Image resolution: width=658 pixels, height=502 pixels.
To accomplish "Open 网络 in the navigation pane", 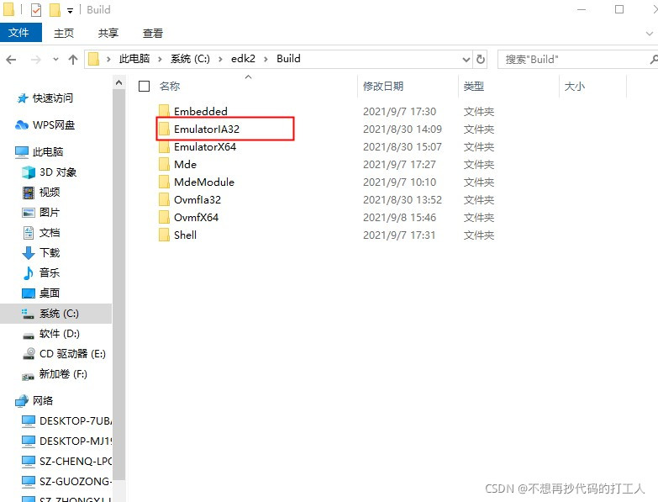I will click(x=43, y=401).
